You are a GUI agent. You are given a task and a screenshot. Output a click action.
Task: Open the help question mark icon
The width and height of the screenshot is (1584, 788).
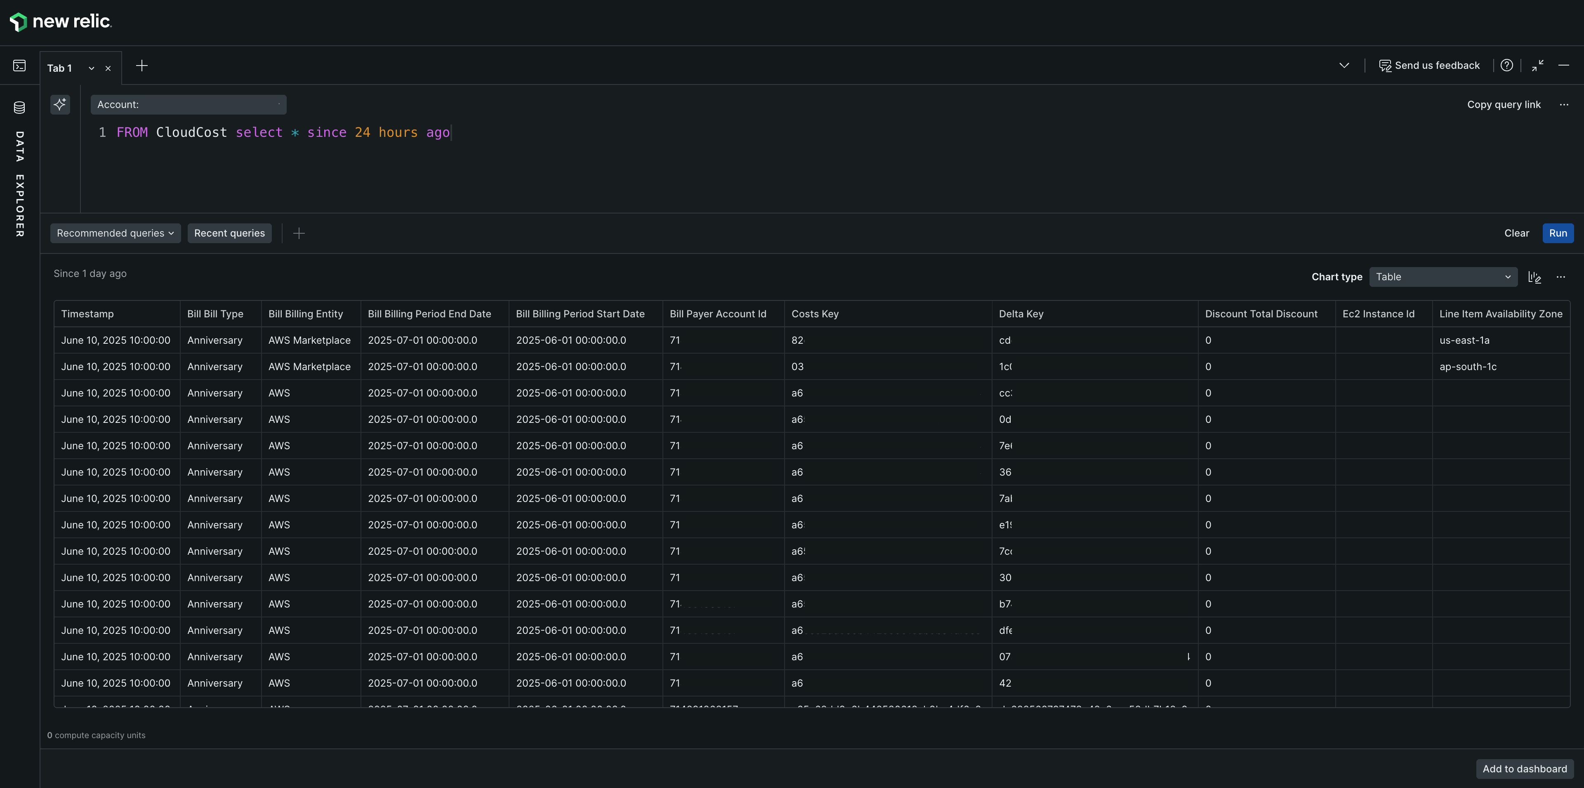pos(1507,65)
